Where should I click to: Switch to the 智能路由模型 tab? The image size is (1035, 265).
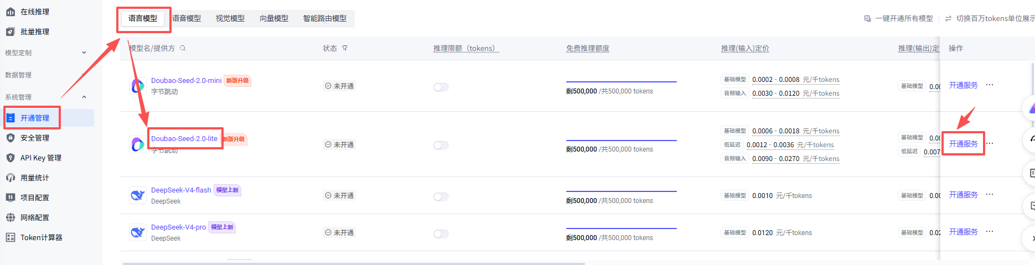point(325,18)
